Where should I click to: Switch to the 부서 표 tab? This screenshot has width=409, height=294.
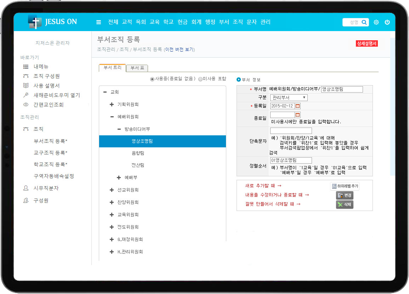click(x=137, y=68)
